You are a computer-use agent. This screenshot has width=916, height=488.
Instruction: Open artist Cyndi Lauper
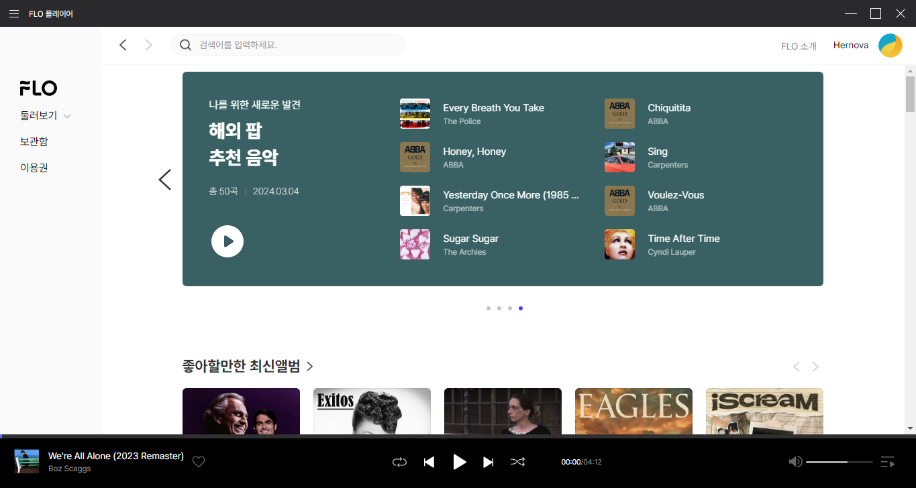tap(672, 252)
